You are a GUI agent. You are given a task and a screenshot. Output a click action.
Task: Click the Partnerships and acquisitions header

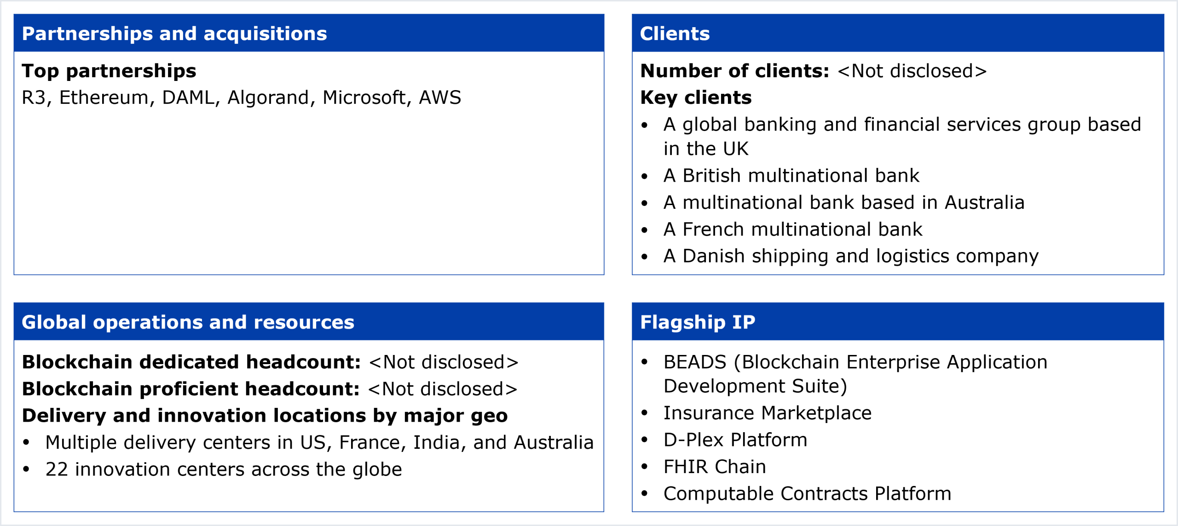point(174,34)
